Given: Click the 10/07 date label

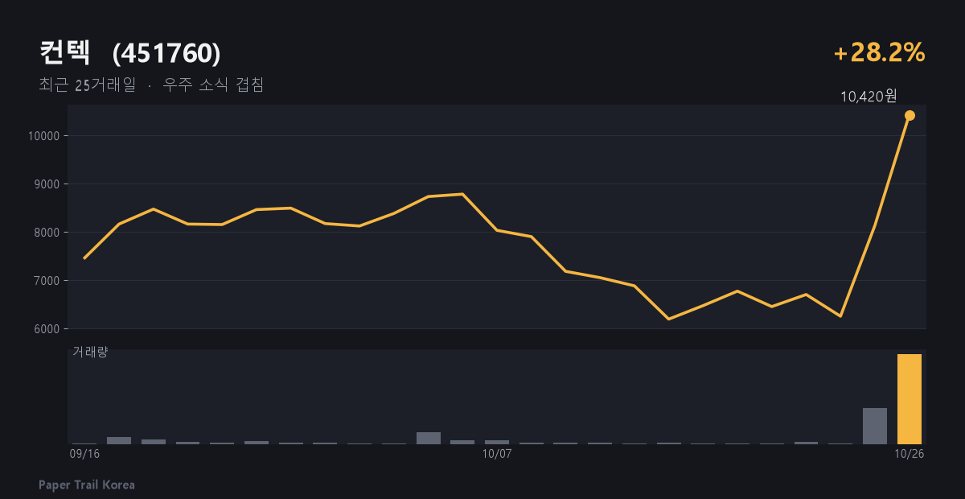Looking at the screenshot, I should [497, 454].
